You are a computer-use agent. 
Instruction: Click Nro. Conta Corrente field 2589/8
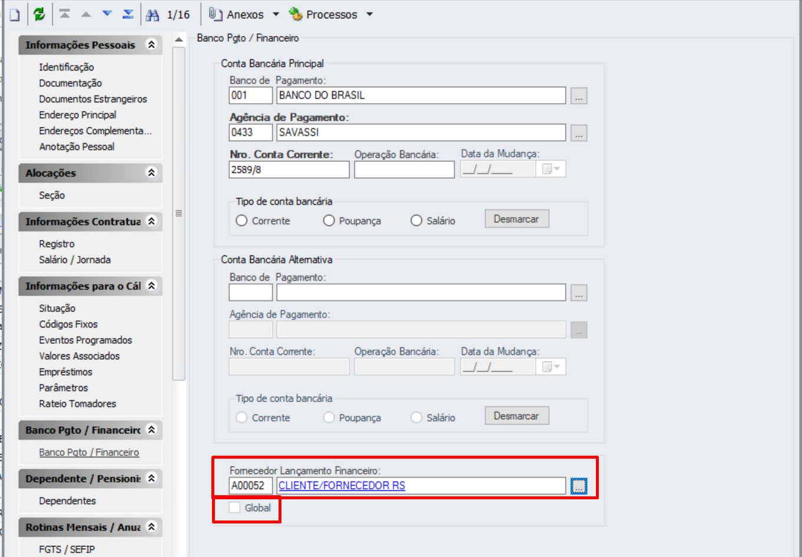pos(289,170)
